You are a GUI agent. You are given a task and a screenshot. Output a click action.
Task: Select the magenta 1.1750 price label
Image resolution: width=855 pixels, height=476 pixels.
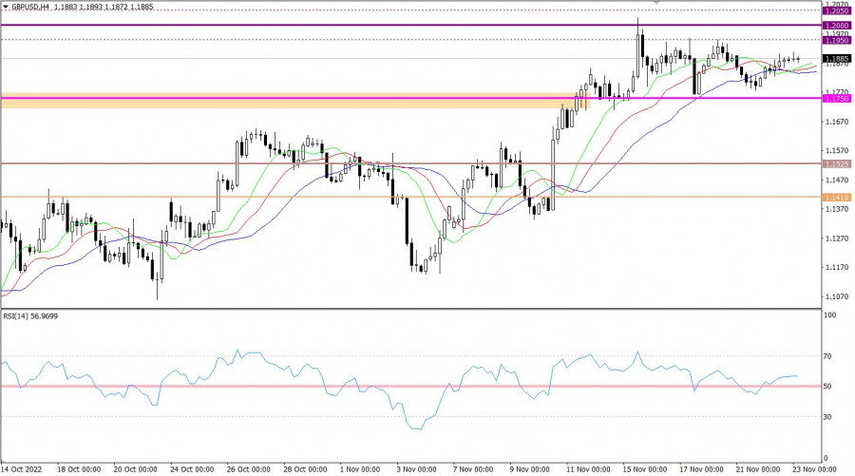(837, 98)
